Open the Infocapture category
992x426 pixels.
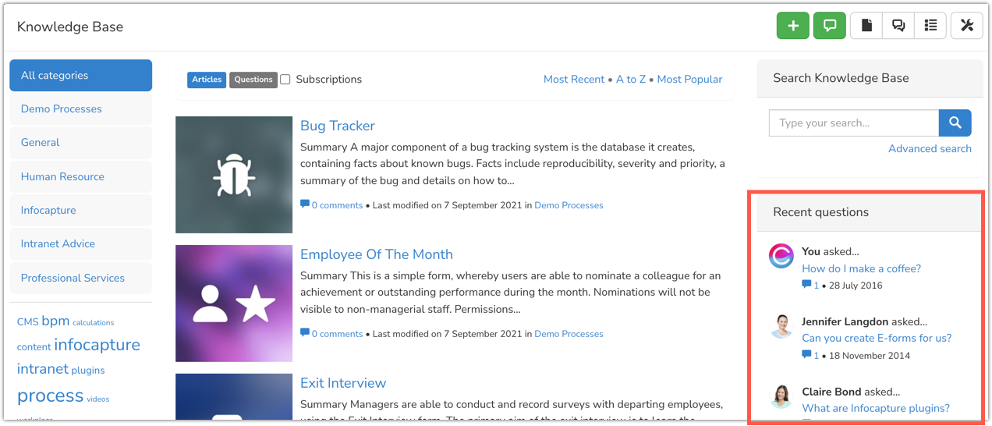pyautogui.click(x=48, y=210)
